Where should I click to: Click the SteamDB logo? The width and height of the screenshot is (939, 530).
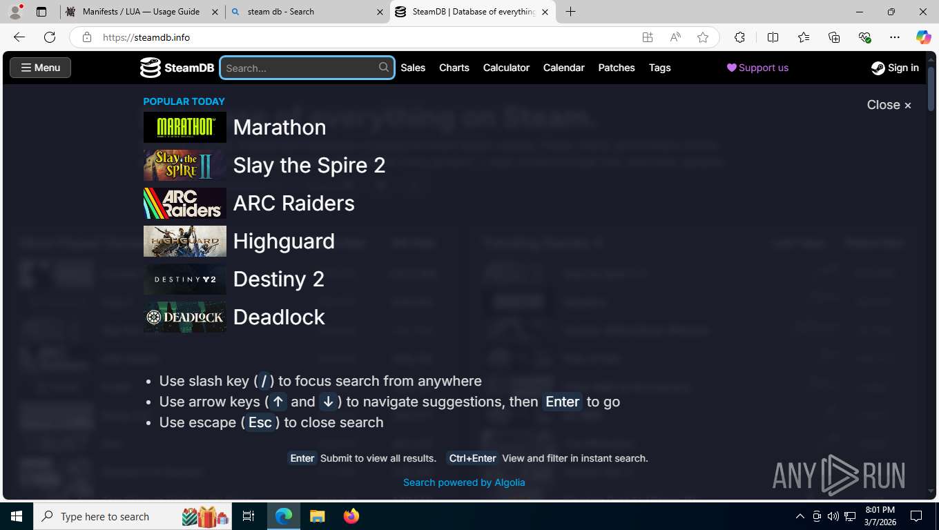pyautogui.click(x=177, y=68)
